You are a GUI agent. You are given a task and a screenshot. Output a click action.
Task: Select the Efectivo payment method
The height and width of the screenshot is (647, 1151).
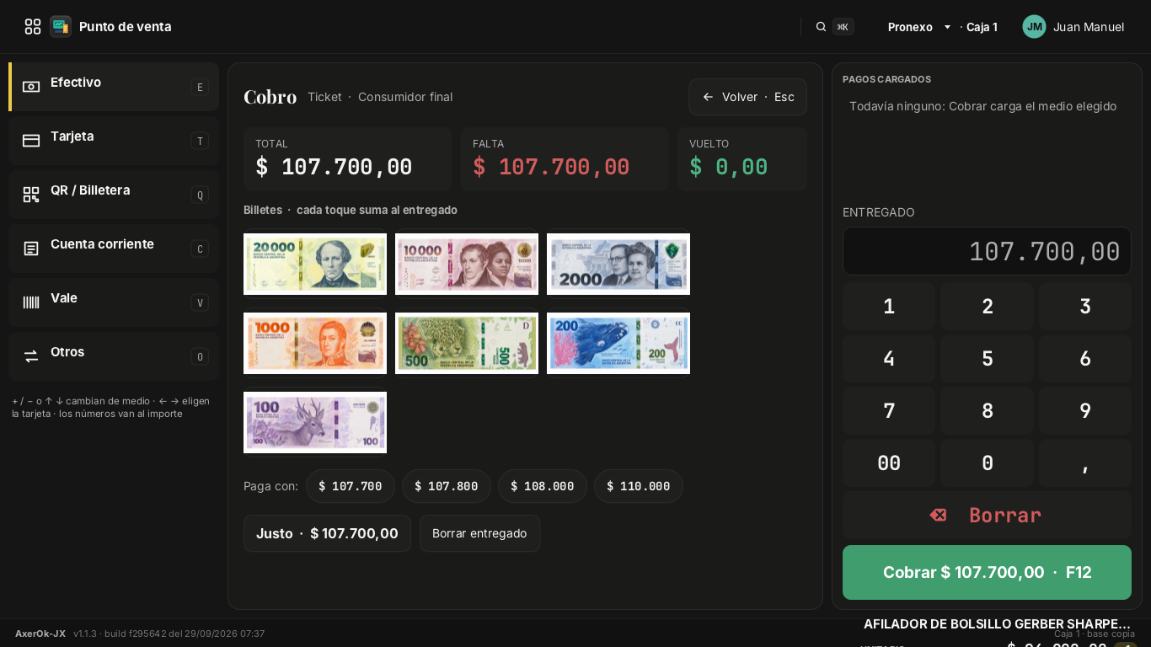click(x=114, y=87)
